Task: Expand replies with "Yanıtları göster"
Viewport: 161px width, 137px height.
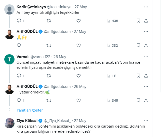Action: 30,110
